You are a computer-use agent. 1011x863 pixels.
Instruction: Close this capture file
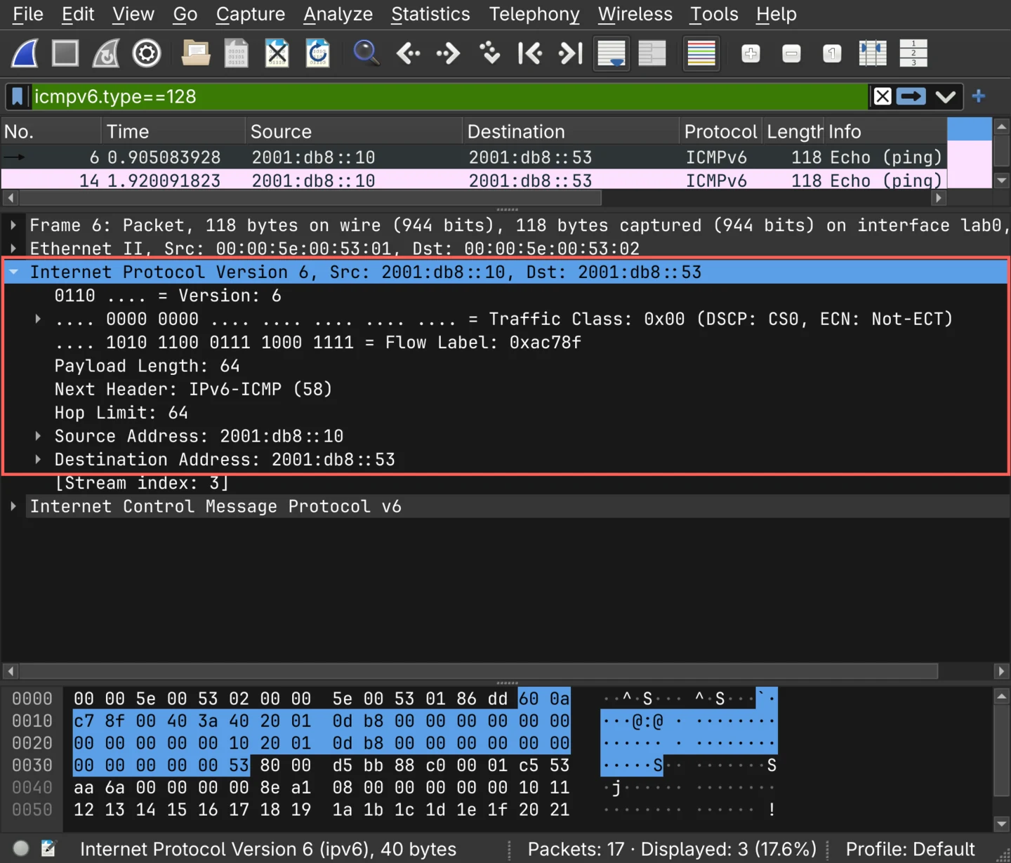pyautogui.click(x=277, y=53)
